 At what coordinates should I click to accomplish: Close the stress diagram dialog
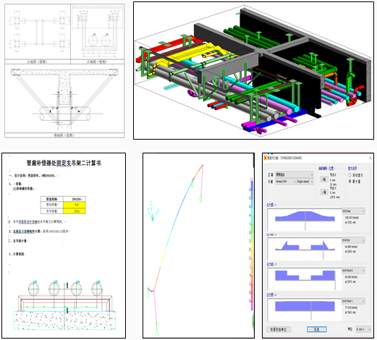pyautogui.click(x=370, y=158)
